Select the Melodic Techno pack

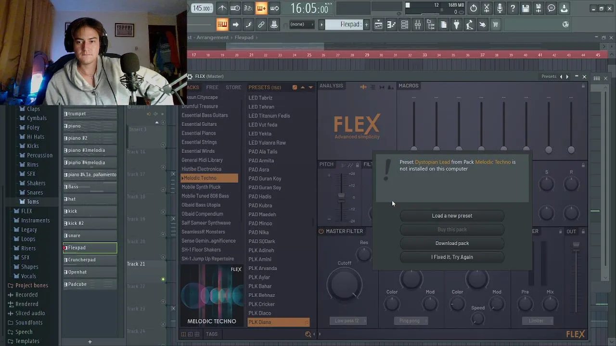[209, 178]
